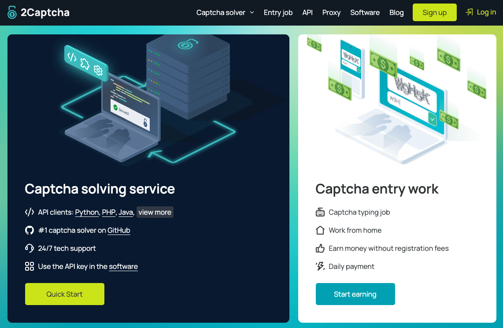Open the API page from the menu

307,12
